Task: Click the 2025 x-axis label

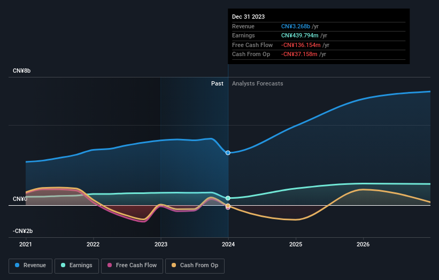Action: click(296, 244)
